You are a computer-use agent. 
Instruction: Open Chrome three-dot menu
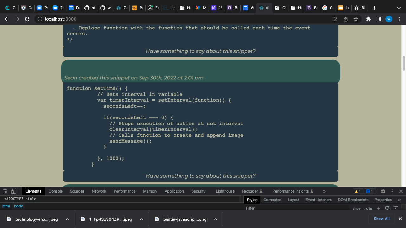[x=399, y=19]
